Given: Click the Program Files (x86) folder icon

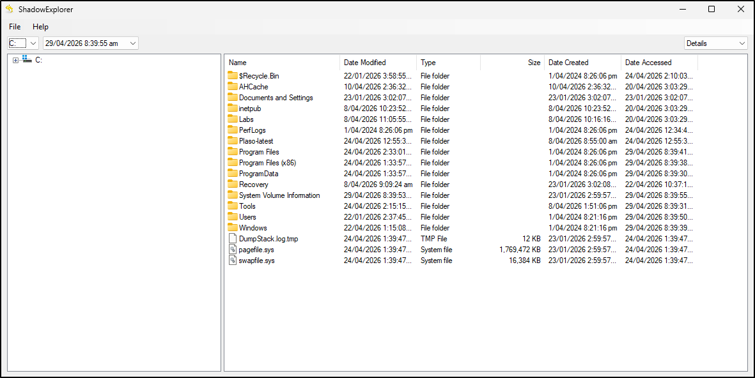Looking at the screenshot, I should (x=233, y=163).
